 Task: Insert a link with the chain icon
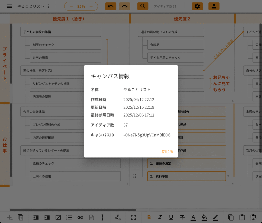[x=80, y=217]
